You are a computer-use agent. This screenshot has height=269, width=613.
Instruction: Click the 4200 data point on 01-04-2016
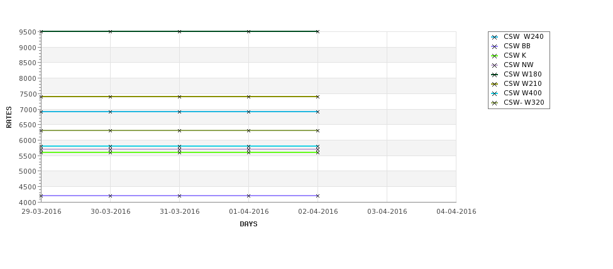(x=248, y=196)
